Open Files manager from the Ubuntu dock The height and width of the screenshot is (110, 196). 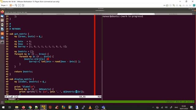[x=2, y=20]
